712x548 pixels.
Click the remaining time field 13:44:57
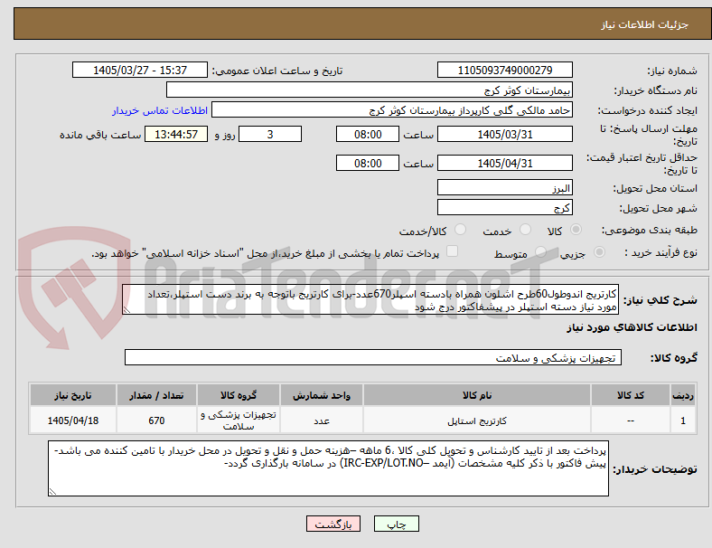click(x=176, y=135)
